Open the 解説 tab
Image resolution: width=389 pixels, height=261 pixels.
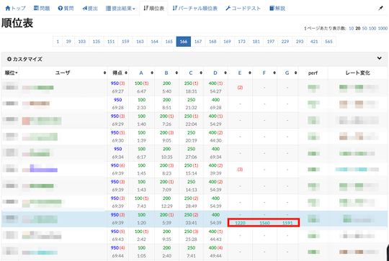pos(277,9)
